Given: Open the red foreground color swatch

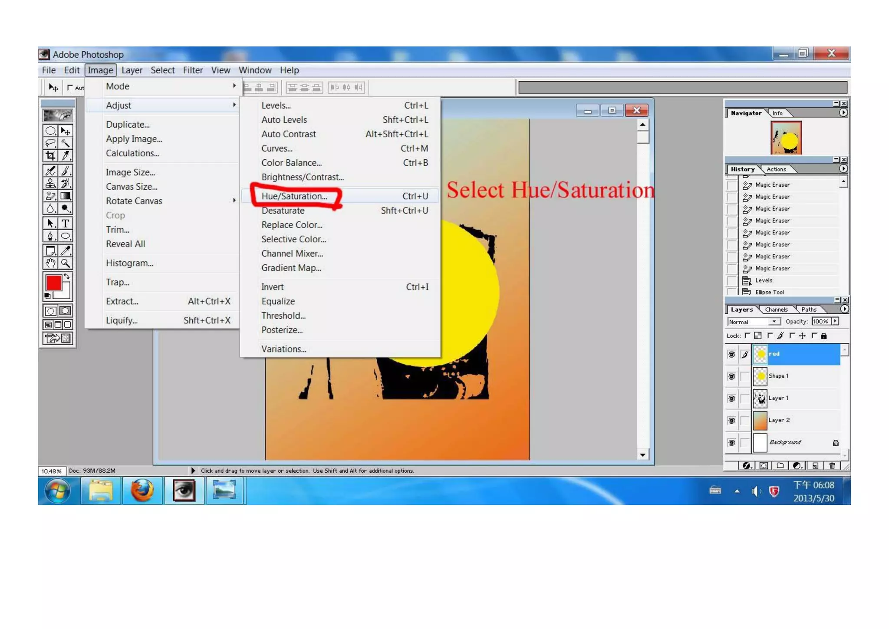Looking at the screenshot, I should click(x=54, y=283).
